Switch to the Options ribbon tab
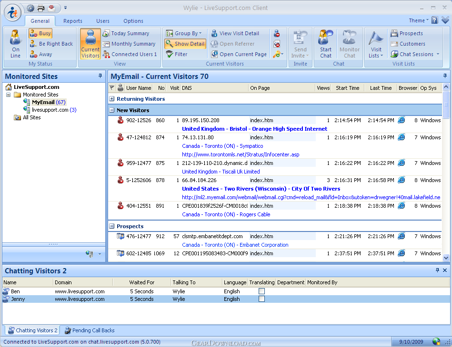 tap(133, 21)
